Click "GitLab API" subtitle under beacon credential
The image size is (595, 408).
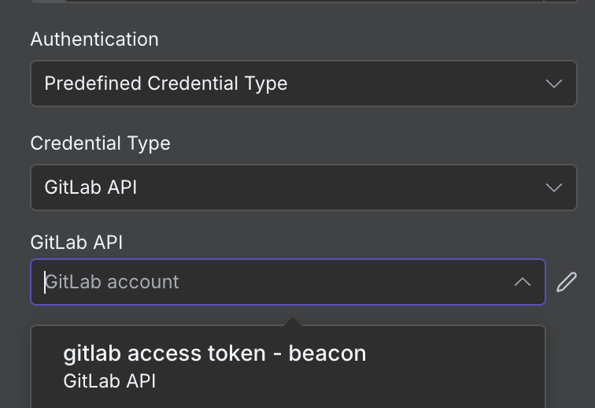click(x=109, y=381)
